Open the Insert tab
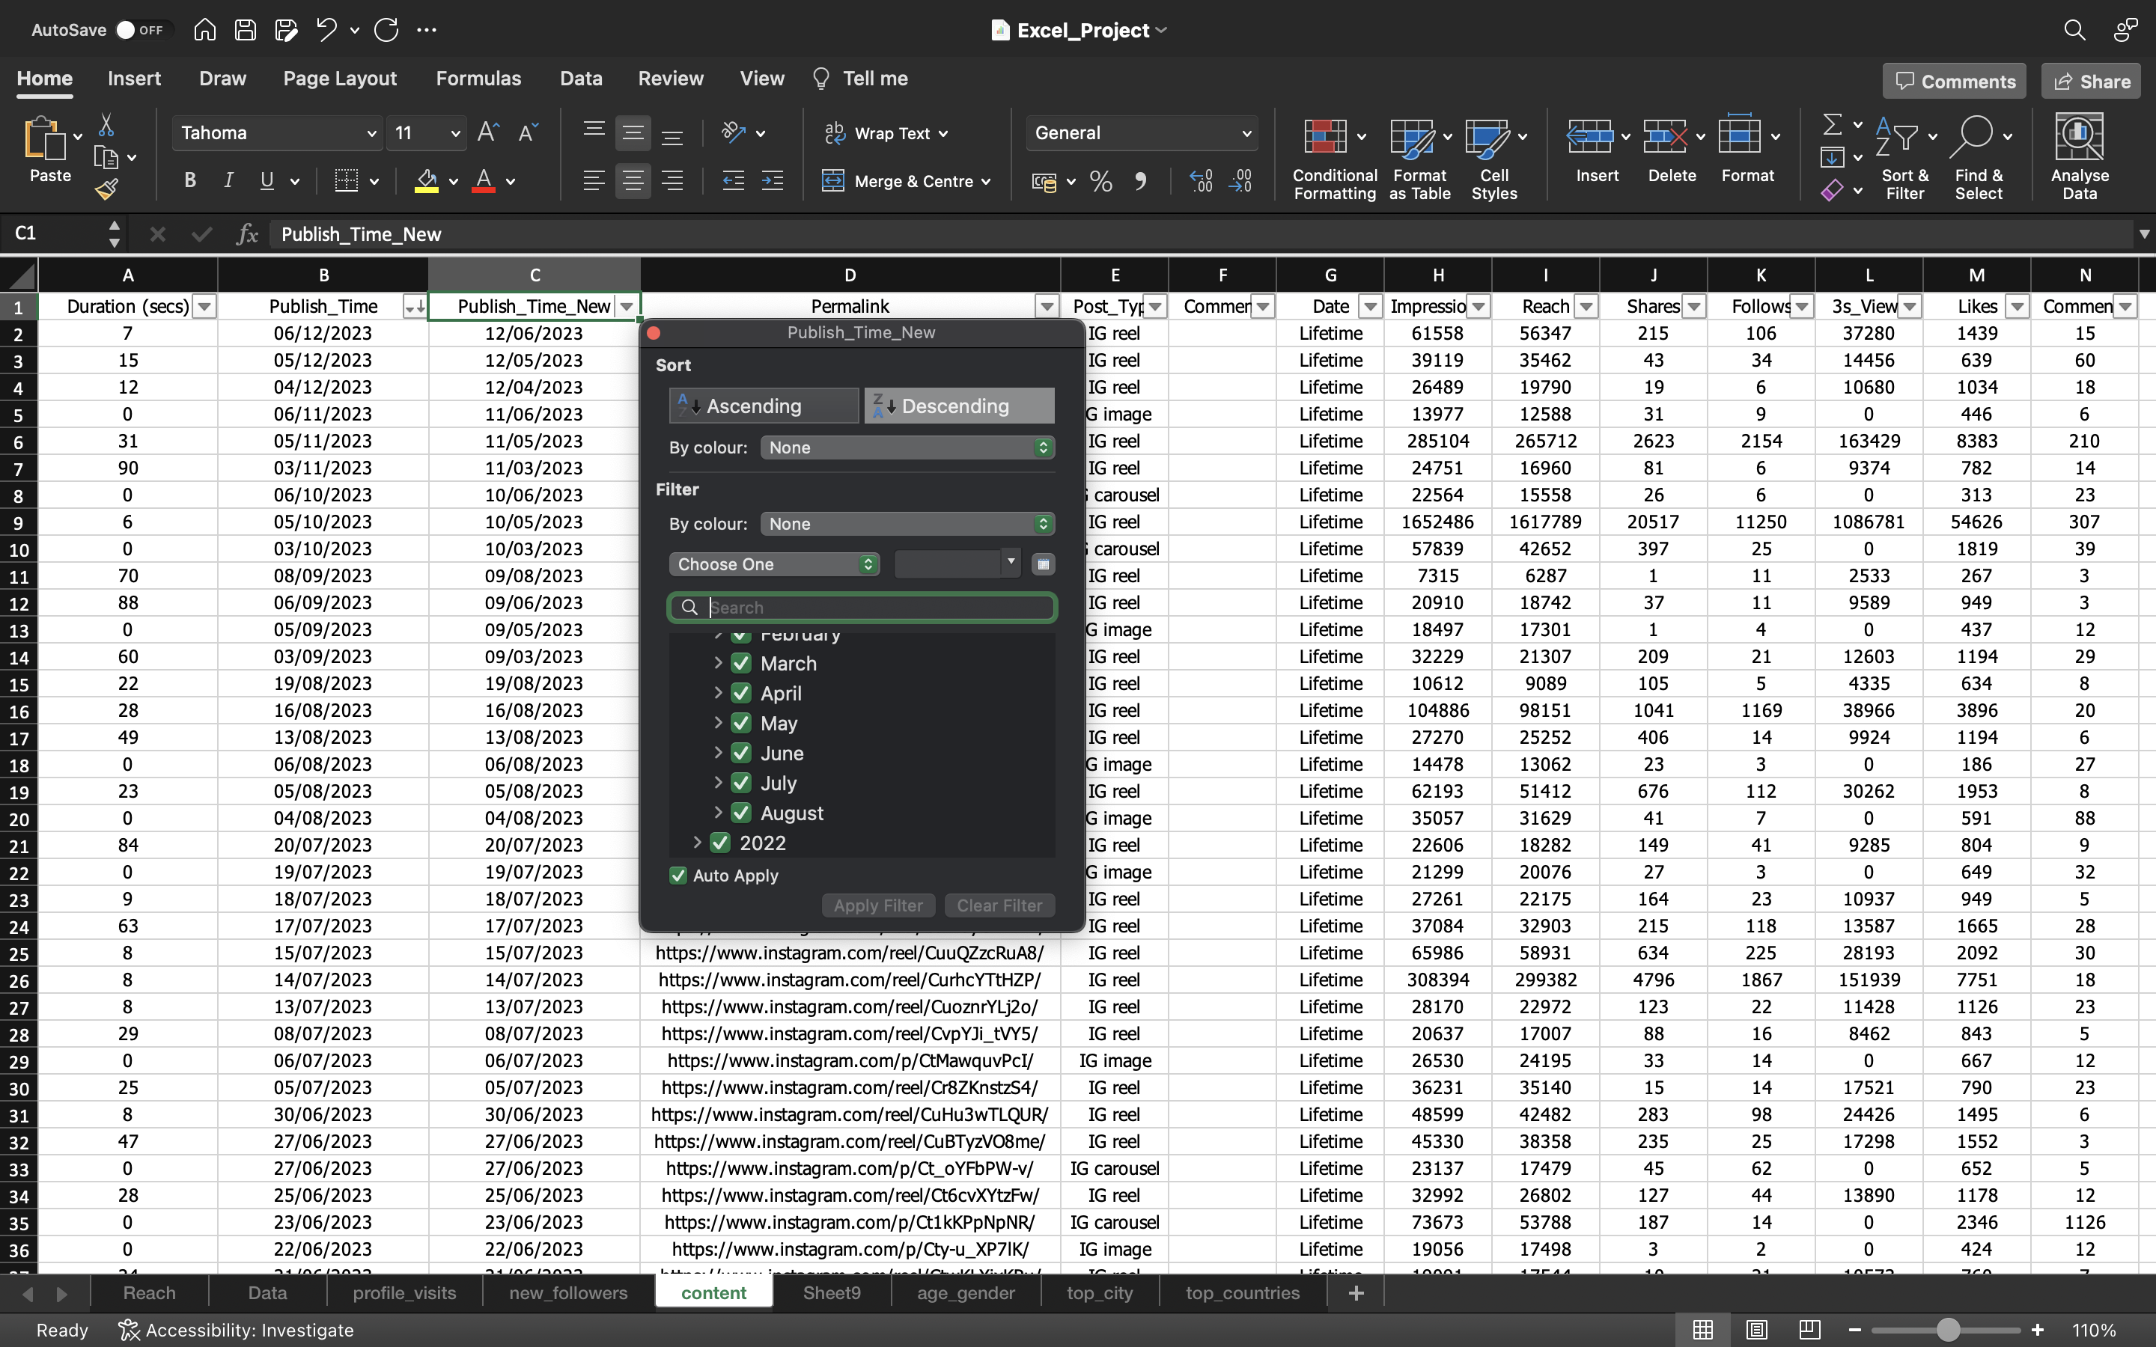 click(135, 79)
